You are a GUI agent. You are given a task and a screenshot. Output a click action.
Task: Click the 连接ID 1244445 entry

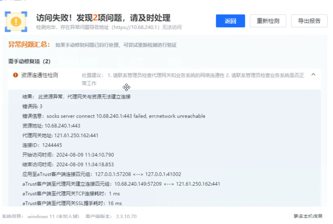tap(42, 145)
